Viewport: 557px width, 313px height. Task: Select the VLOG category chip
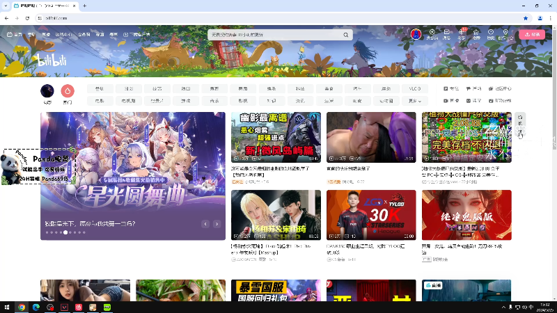click(414, 89)
